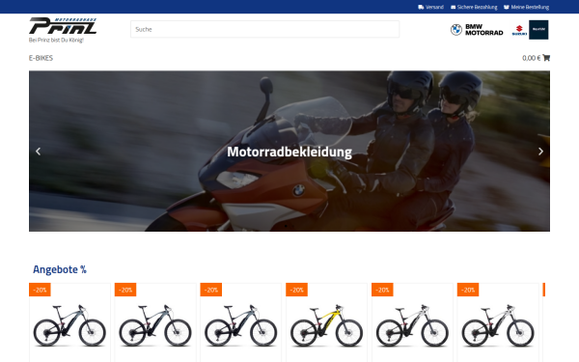This screenshot has height=362, width=579.
Task: Focus the Suche search field
Action: pos(264,29)
